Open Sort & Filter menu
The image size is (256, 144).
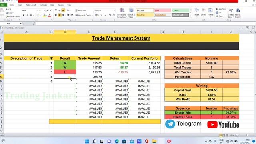(231, 13)
